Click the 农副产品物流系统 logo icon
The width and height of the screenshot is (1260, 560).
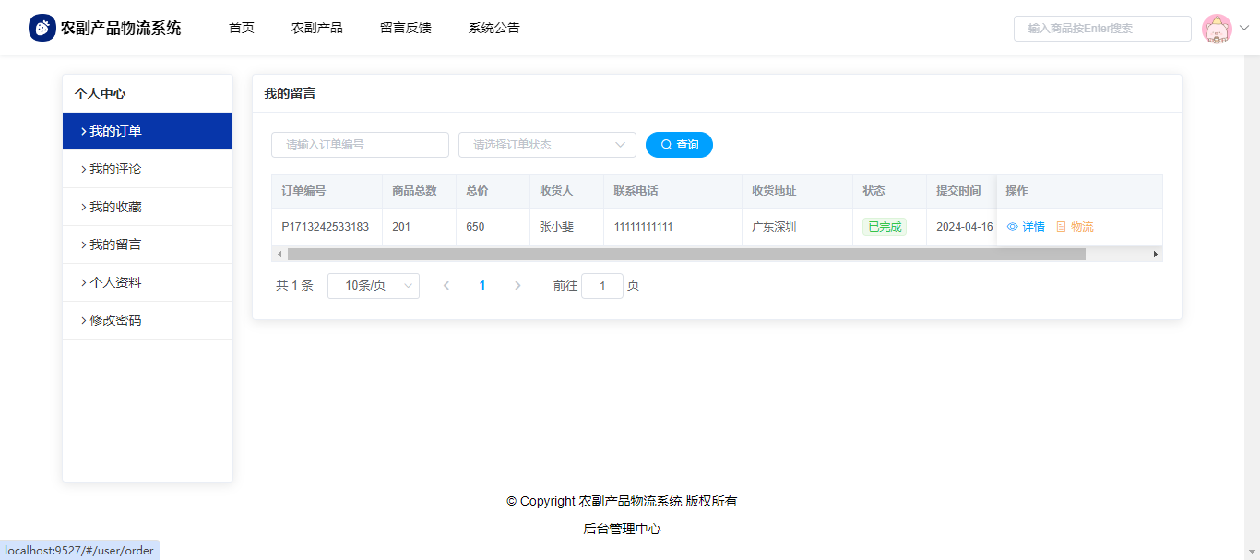tap(42, 28)
